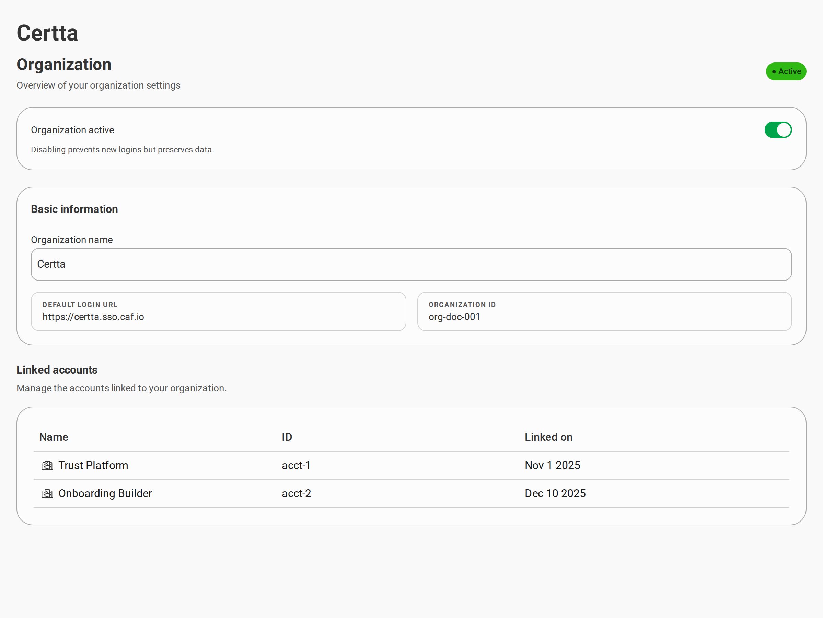Screen dimensions: 823x618
Task: Click the Organization name input field
Action: [x=411, y=264]
